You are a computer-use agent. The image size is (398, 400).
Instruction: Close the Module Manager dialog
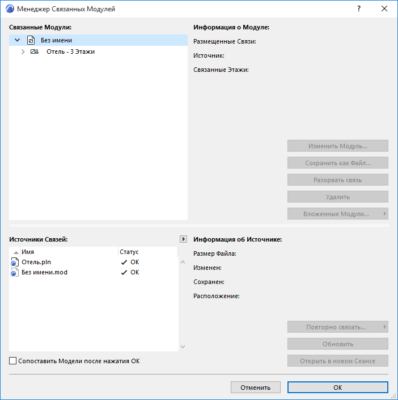384,8
